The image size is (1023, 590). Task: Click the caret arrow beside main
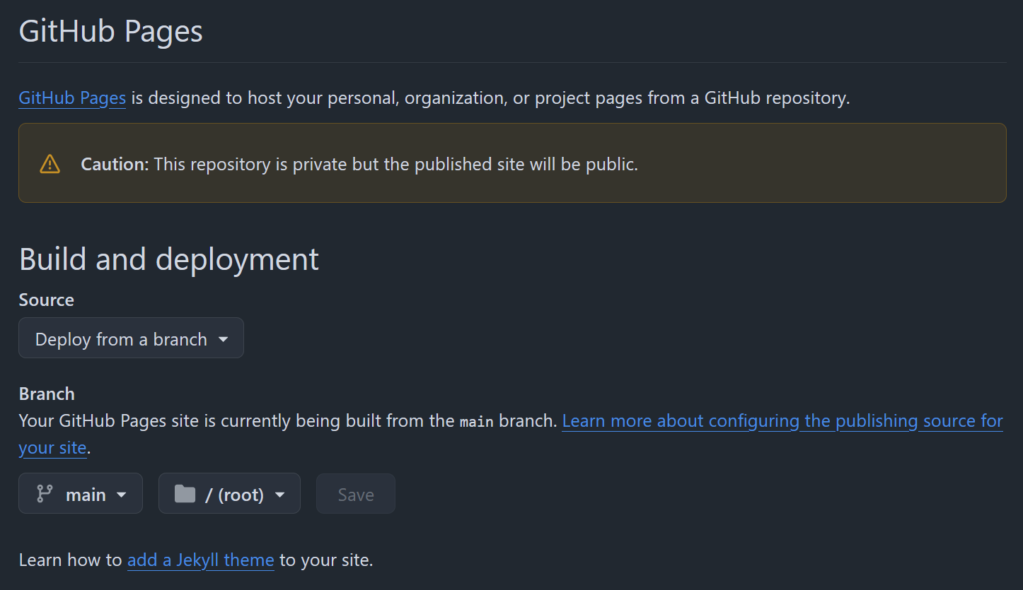coord(121,495)
